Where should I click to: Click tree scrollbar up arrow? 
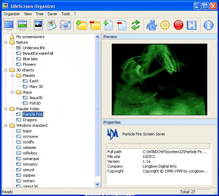[x=97, y=37]
